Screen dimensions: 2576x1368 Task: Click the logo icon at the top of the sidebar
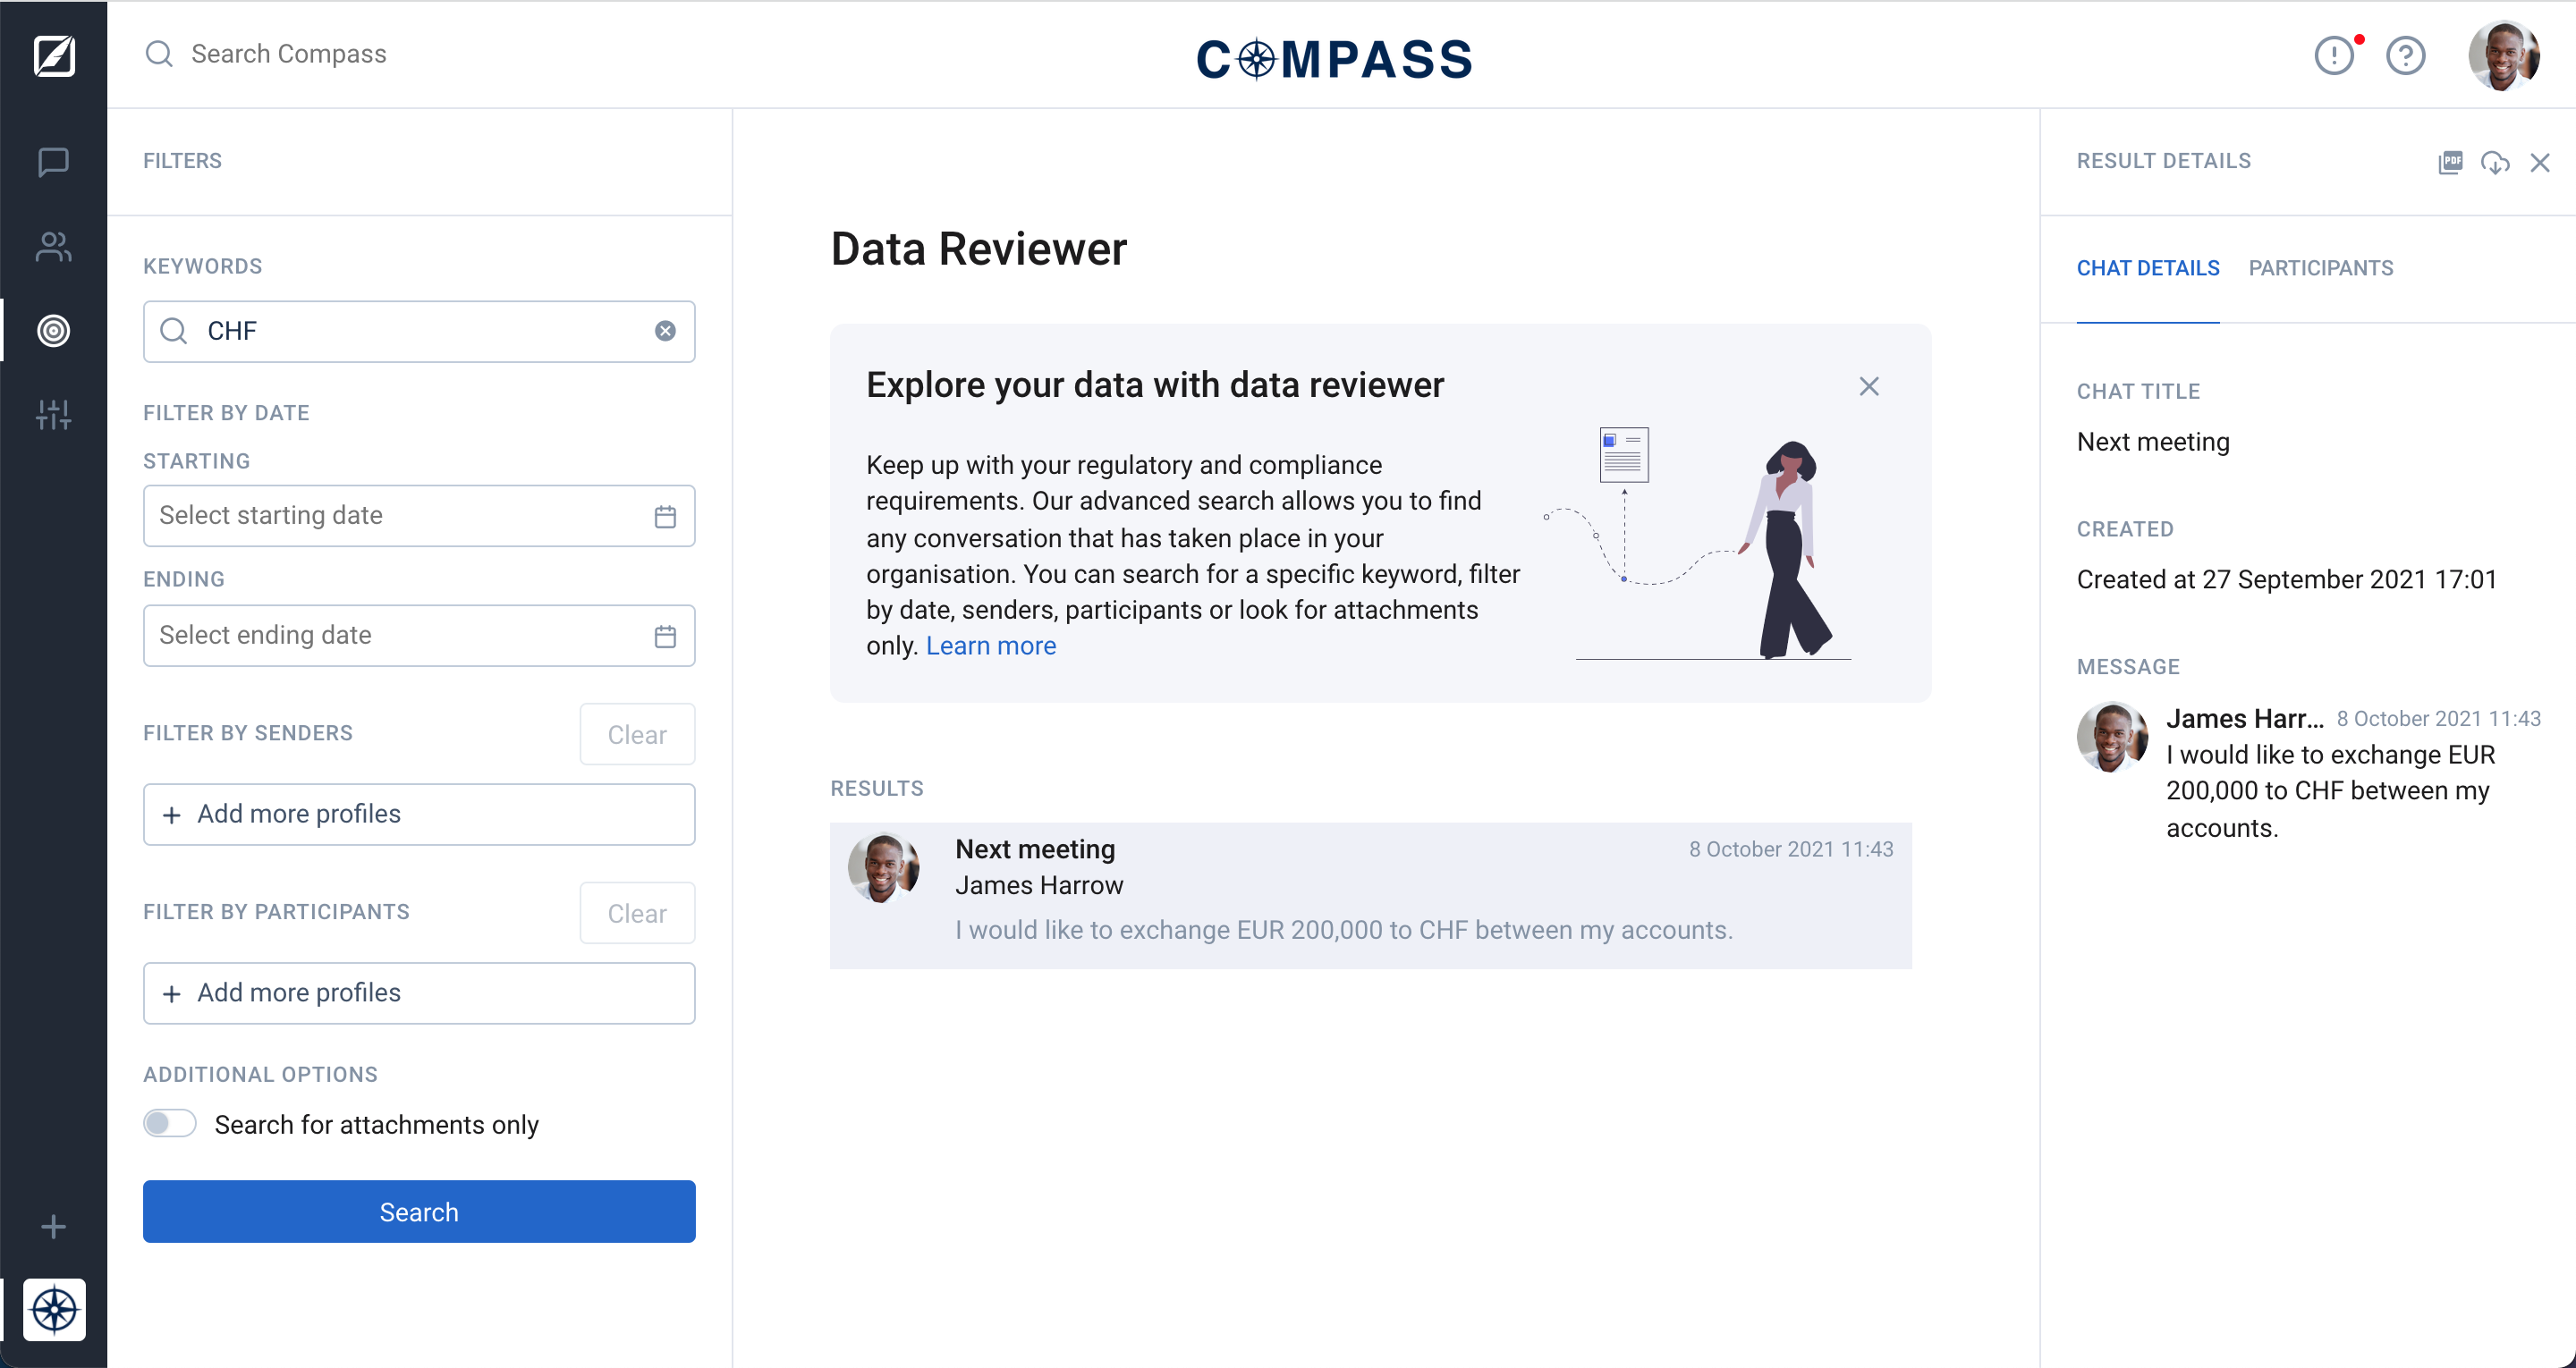tap(54, 55)
